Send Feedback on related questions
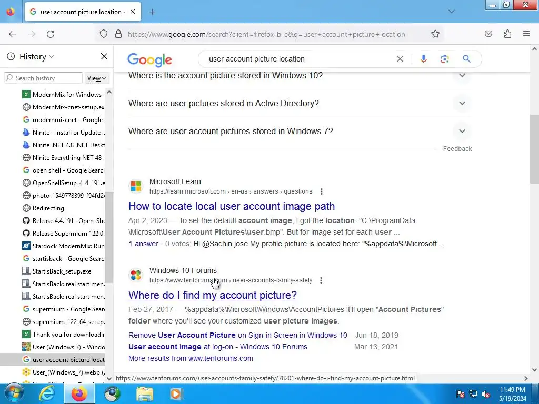The image size is (539, 404). click(457, 149)
